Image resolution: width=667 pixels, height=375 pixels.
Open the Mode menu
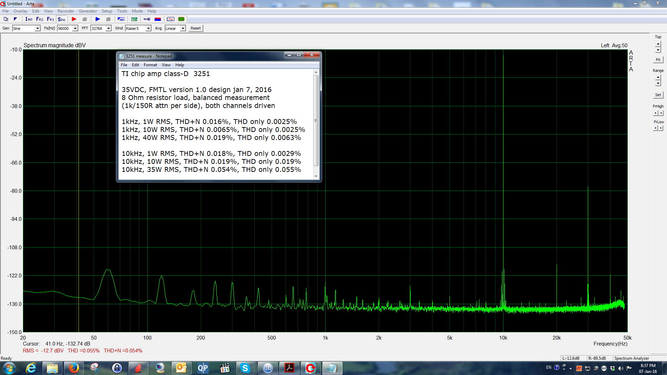pos(137,11)
